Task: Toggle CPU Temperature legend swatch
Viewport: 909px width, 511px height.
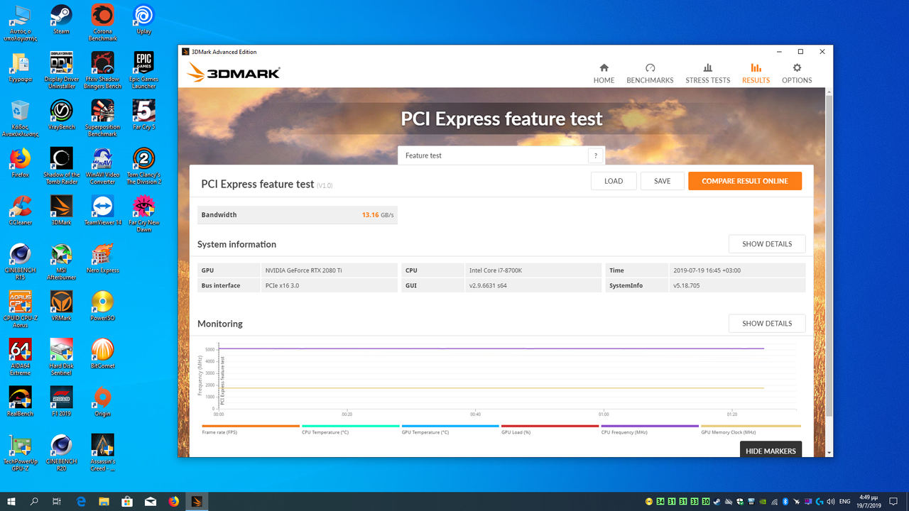Action: [351, 427]
